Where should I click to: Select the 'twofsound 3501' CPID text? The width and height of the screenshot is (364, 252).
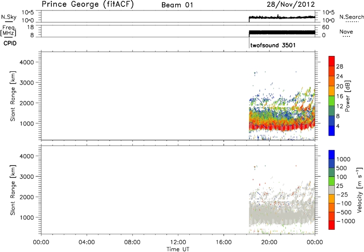pyautogui.click(x=273, y=45)
